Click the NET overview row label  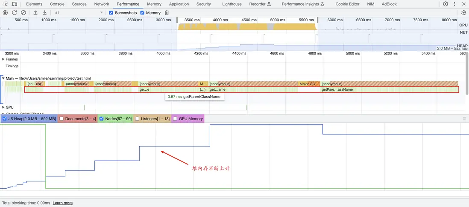pos(463,32)
